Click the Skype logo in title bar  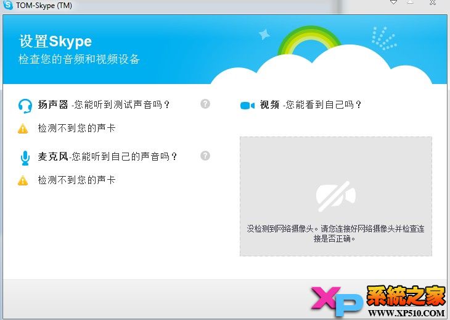click(8, 4)
